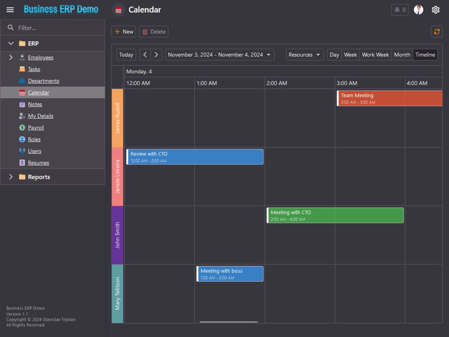Screen dimensions: 449x337
Task: Click the ERP folder icon
Action: click(22, 44)
